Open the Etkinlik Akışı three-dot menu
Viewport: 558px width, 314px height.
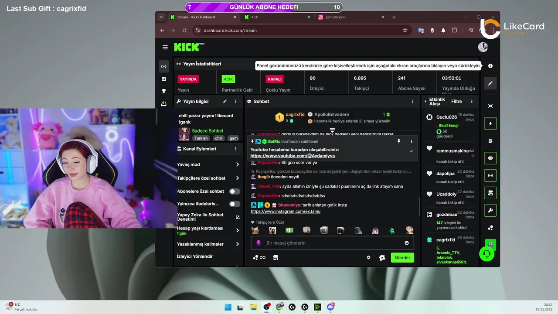pyautogui.click(x=471, y=101)
